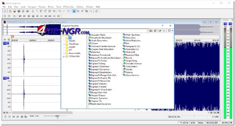Viewport: 235px width, 126px height.
Task: Click refresh icon in Organize Favorites toolbar
Action: pos(155,31)
